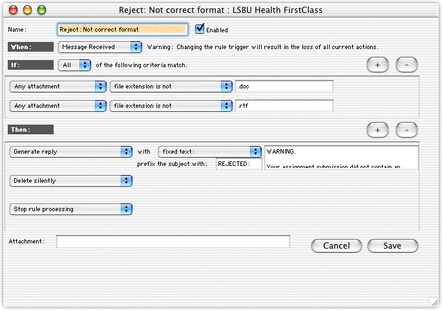Click the rule Name text field
The image size is (442, 310).
[123, 30]
